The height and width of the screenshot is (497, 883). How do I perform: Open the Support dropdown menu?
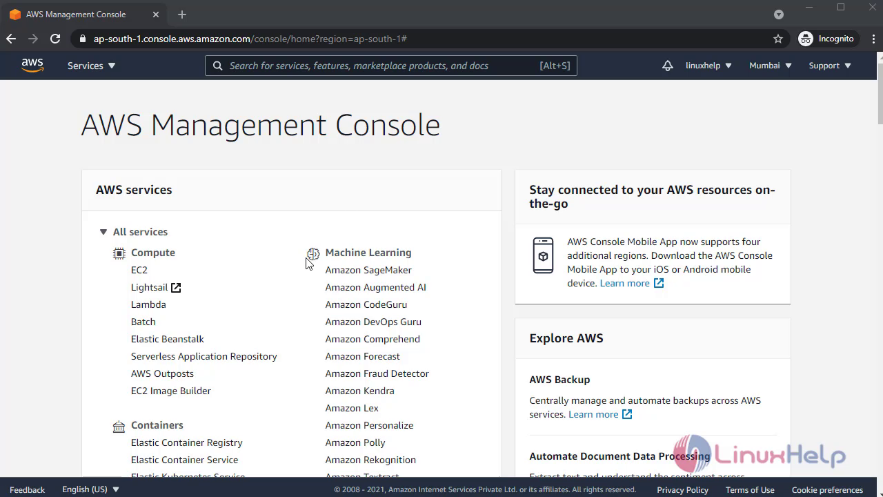click(830, 66)
